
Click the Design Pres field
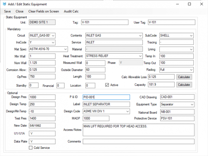[42, 97]
